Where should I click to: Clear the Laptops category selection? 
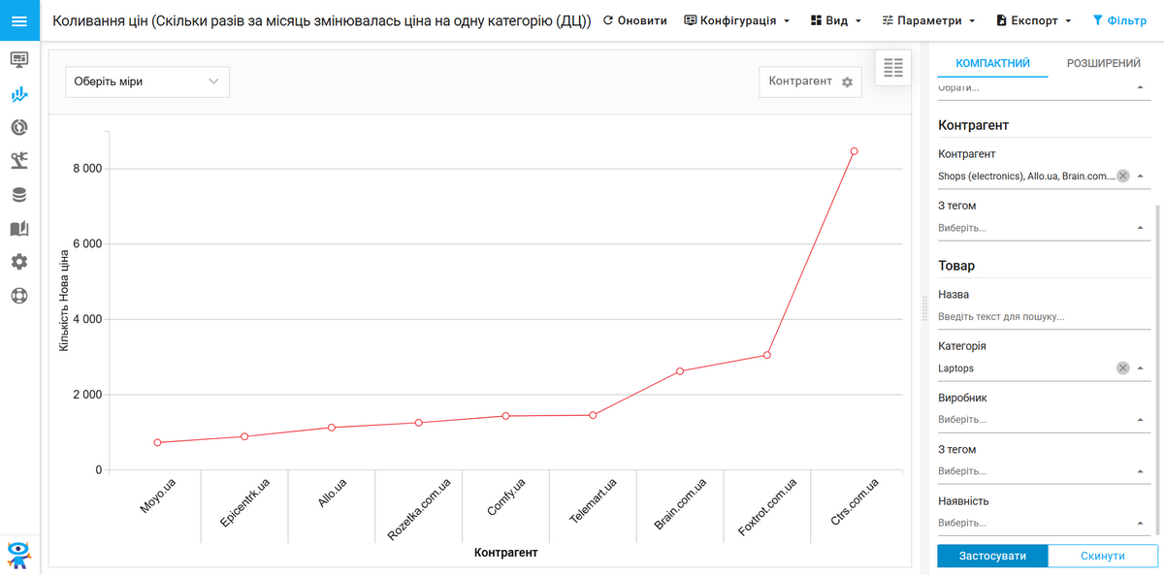point(1122,368)
